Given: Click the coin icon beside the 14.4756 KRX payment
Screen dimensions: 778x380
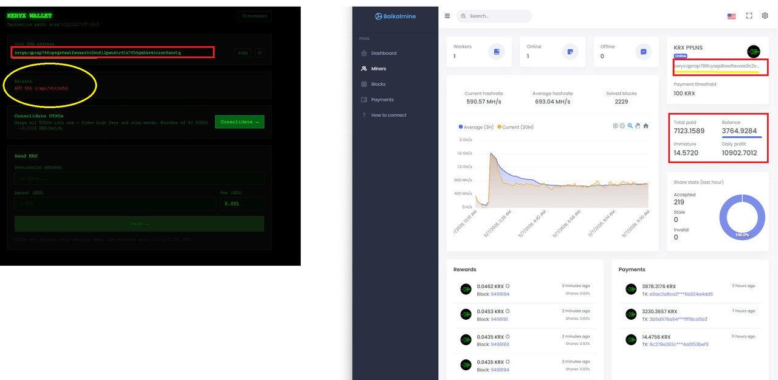Looking at the screenshot, I should tap(631, 340).
